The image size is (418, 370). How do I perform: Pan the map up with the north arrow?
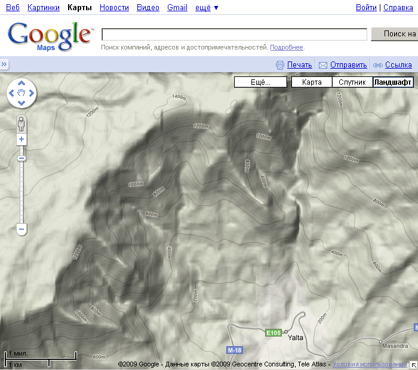(21, 83)
